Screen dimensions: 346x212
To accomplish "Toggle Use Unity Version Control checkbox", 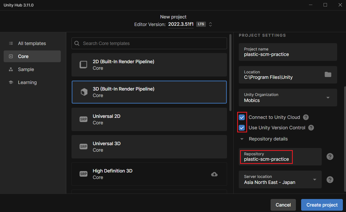I will coord(242,128).
